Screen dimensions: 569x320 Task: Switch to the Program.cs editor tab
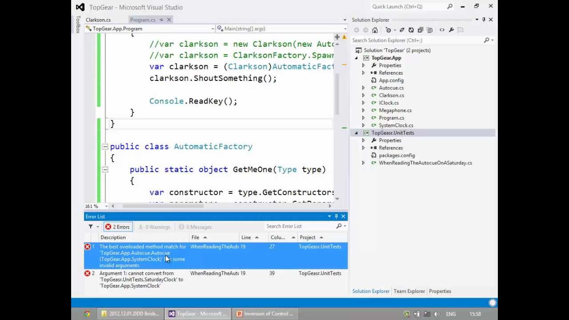coord(143,20)
